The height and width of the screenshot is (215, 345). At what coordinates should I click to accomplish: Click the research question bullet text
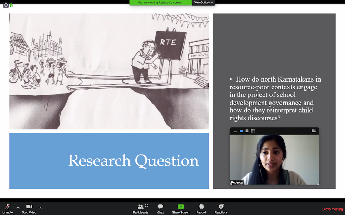point(275,98)
